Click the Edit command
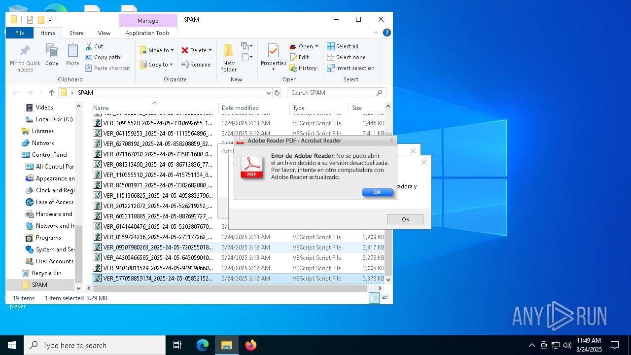This screenshot has width=631, height=355. [299, 57]
